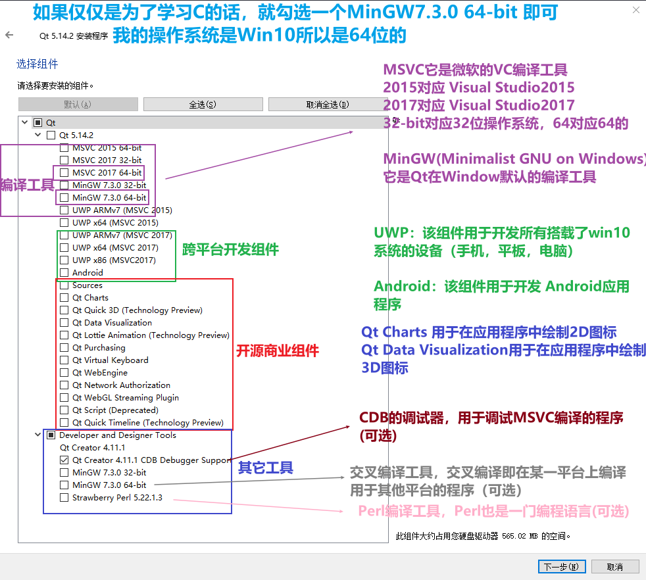Check MinGW 7.3.0 32-bit under Qt 5.14.2
This screenshot has height=580, width=646.
pyautogui.click(x=64, y=185)
